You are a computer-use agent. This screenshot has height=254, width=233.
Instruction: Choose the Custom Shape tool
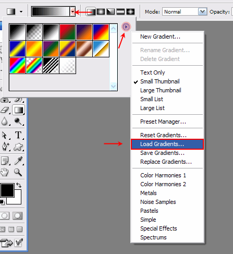[18, 147]
